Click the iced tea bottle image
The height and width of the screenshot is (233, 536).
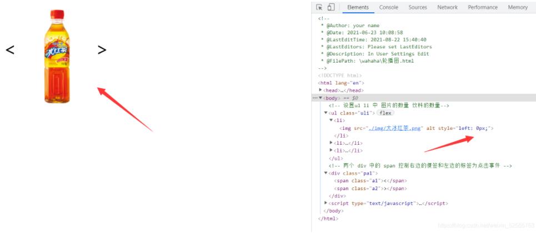pyautogui.click(x=58, y=57)
